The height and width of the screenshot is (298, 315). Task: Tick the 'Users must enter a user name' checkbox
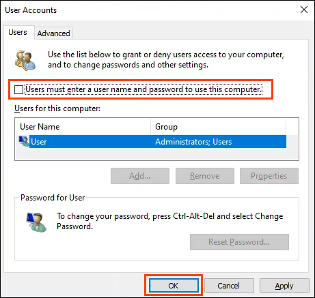18,89
